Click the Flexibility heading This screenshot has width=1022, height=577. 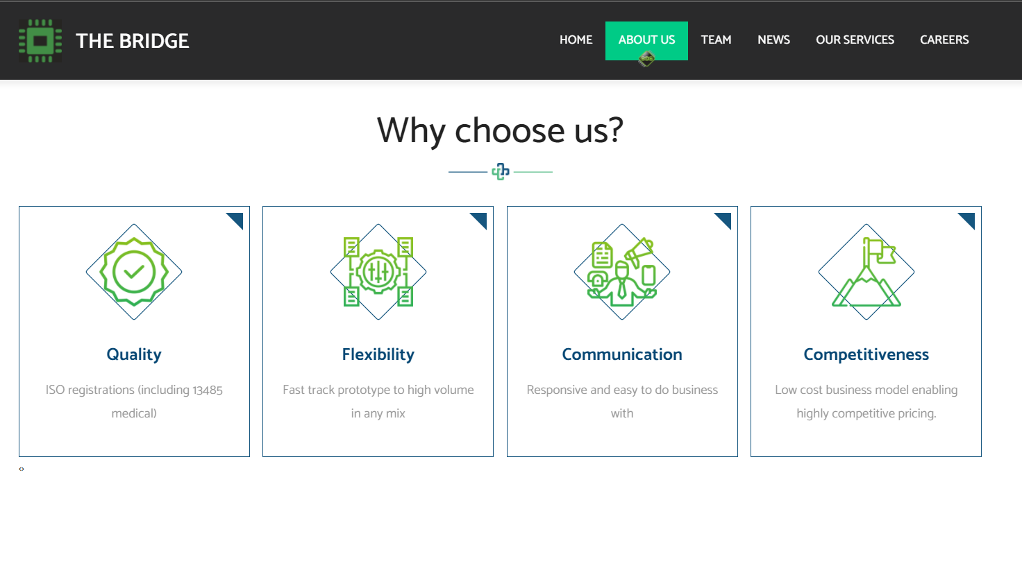click(x=378, y=354)
